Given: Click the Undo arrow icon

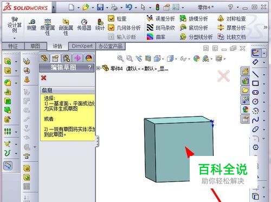Looking at the screenshot, I should (x=129, y=7).
